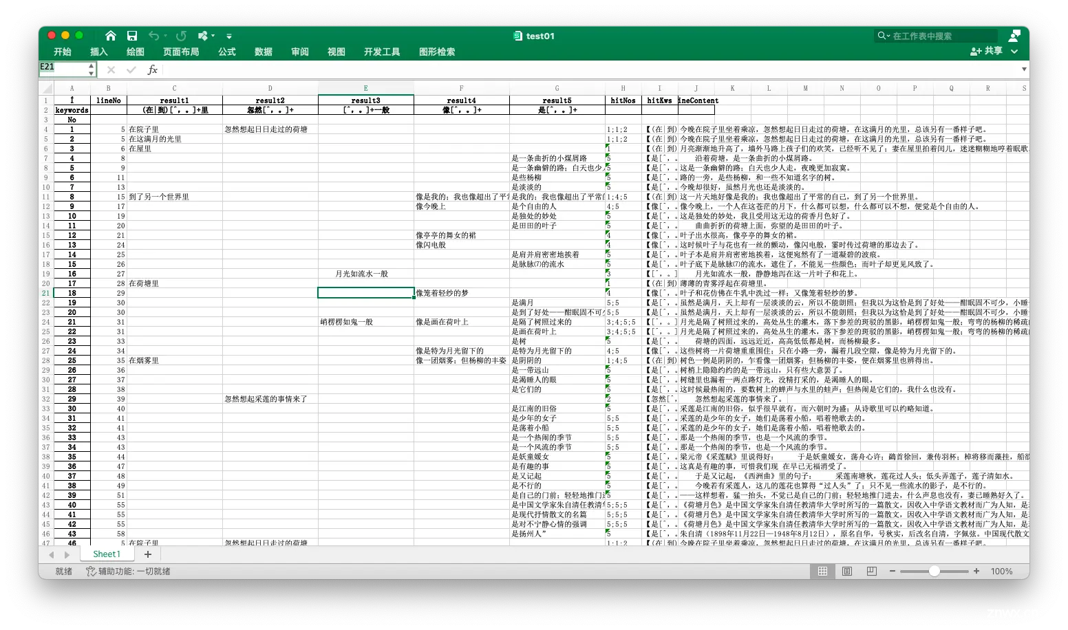
Task: Open the 页面布局 ribbon tab
Action: point(181,52)
